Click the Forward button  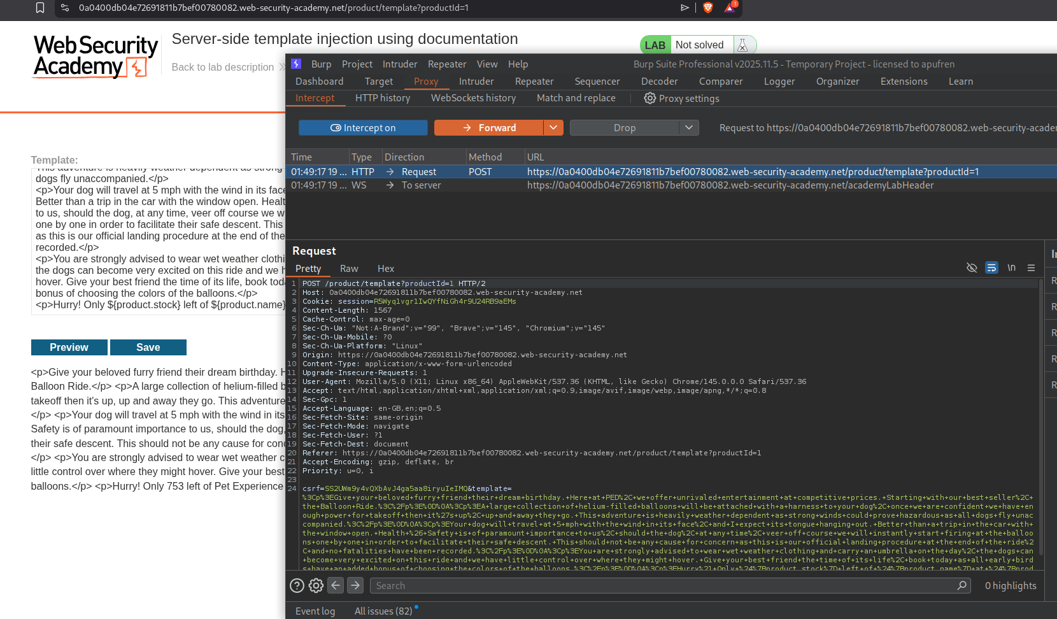click(489, 128)
